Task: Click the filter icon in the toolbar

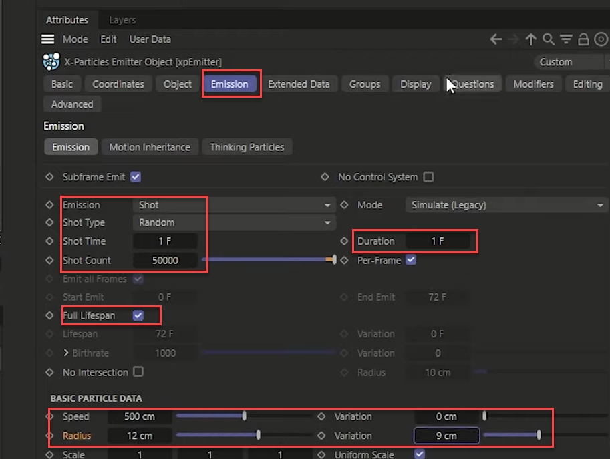Action: [x=565, y=39]
